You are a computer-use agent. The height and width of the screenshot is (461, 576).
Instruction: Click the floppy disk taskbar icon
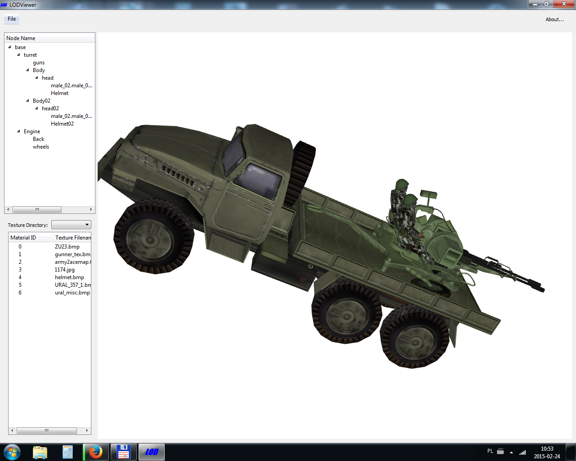coord(123,452)
